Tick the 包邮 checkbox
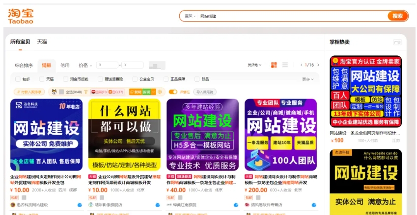Image resolution: width=417 pixels, height=215 pixels. pos(18,79)
